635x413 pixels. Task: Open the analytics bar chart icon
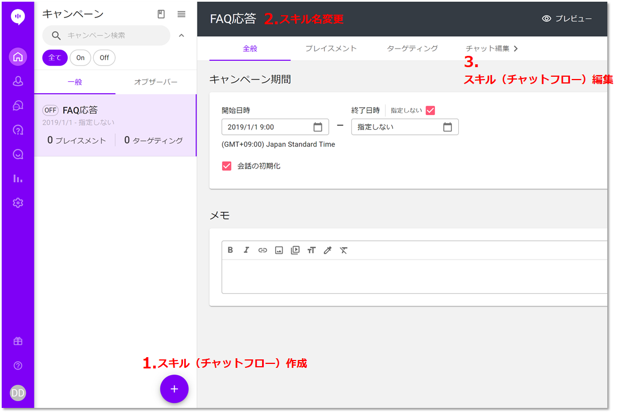click(x=18, y=178)
